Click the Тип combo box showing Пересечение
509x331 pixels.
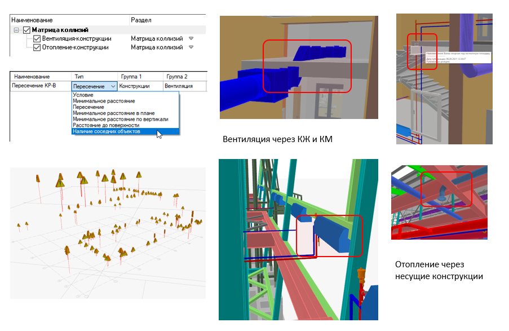[94, 86]
